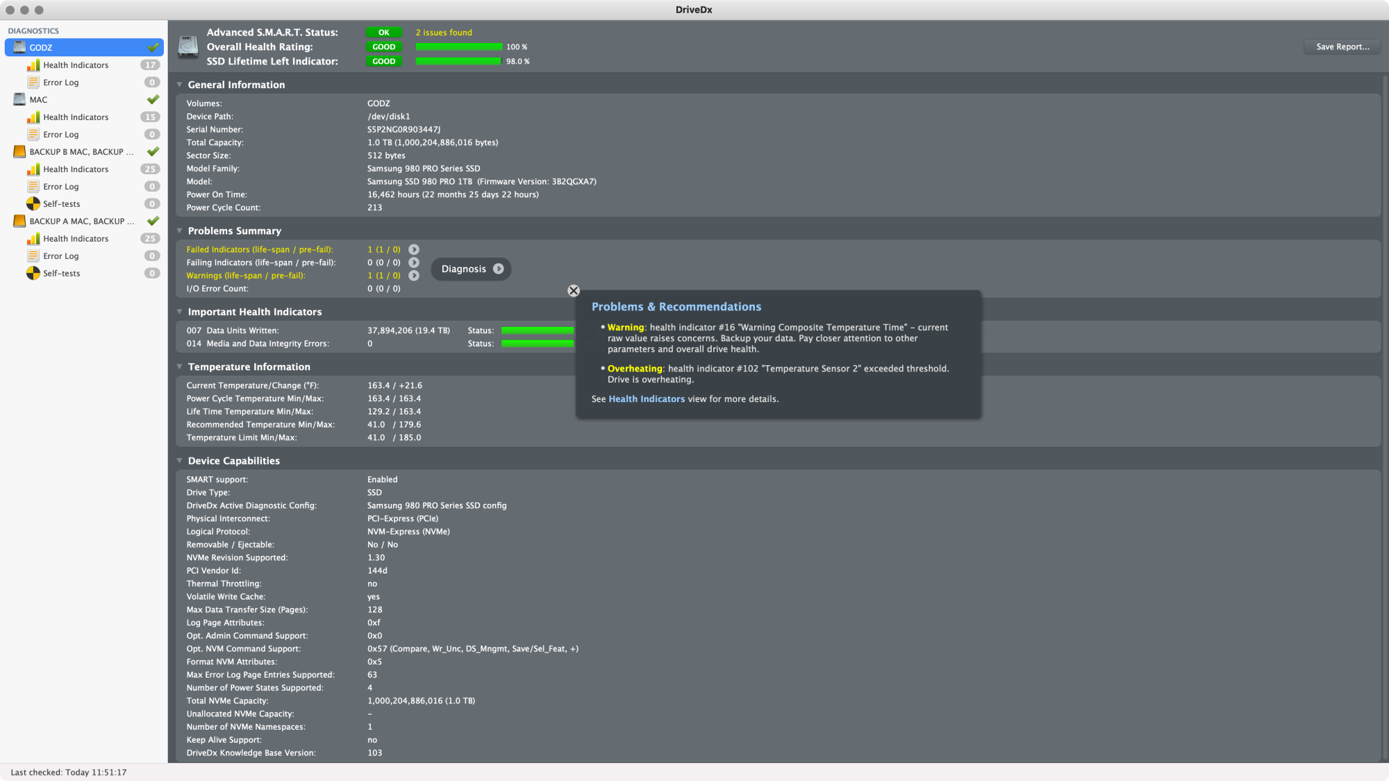Click the GODZ drive icon in sidebar

[19, 47]
